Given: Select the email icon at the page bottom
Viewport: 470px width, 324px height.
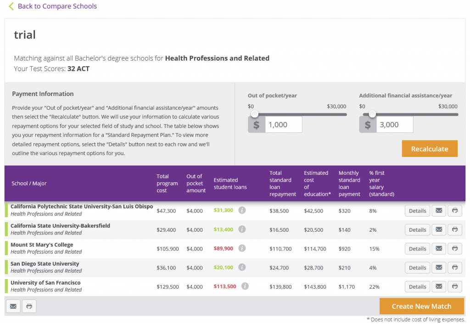Looking at the screenshot, I should 13,306.
